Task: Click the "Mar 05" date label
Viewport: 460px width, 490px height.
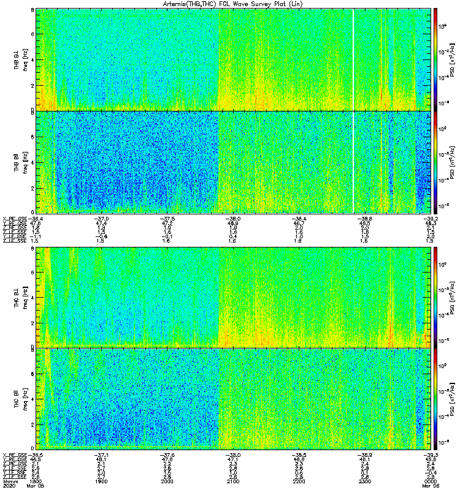Action: pos(36,486)
